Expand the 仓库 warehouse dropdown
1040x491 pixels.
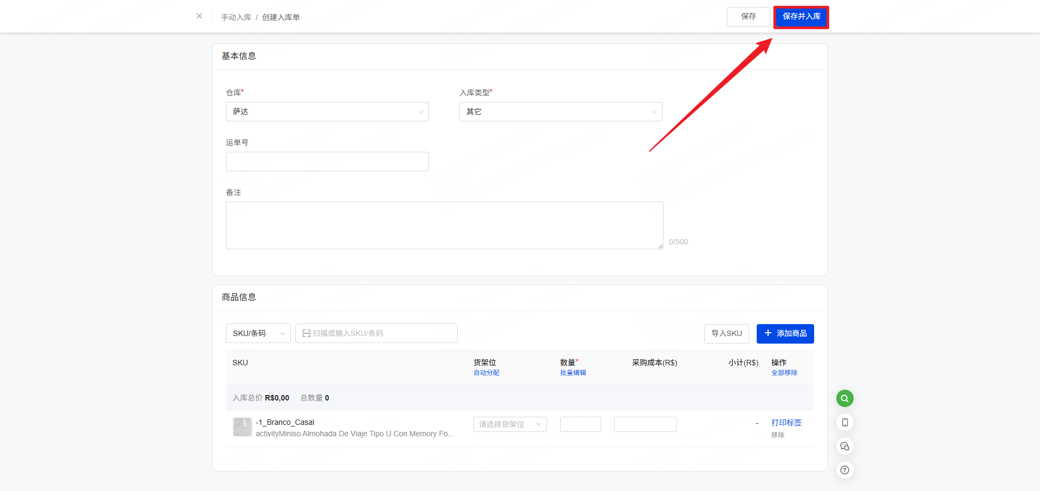click(327, 112)
